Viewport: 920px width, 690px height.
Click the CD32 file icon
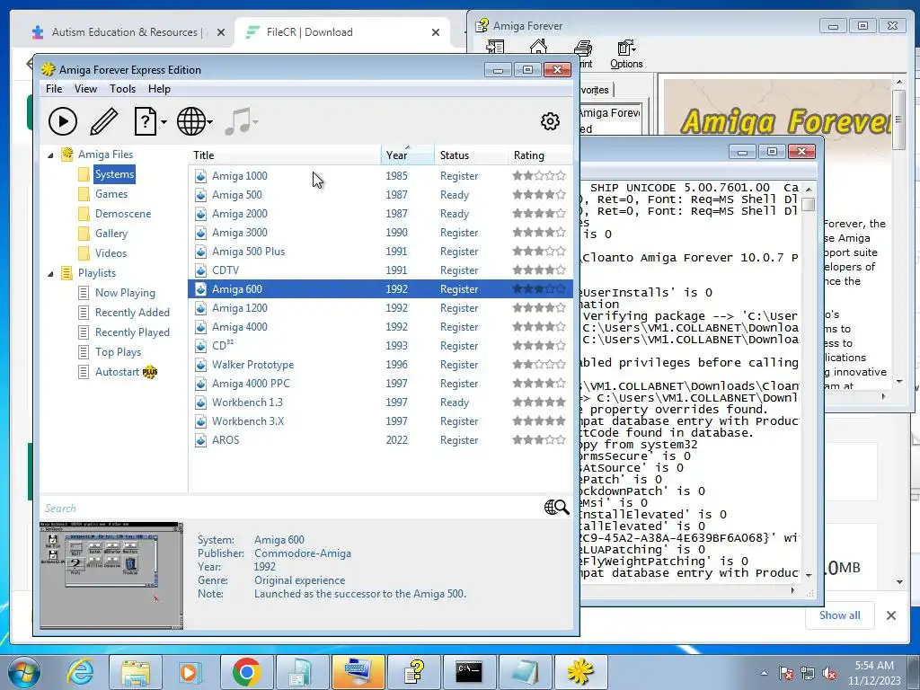coord(200,346)
